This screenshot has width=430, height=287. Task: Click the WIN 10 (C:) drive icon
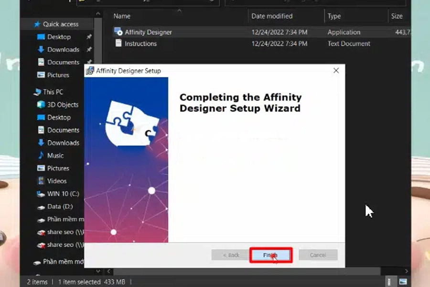click(x=41, y=194)
